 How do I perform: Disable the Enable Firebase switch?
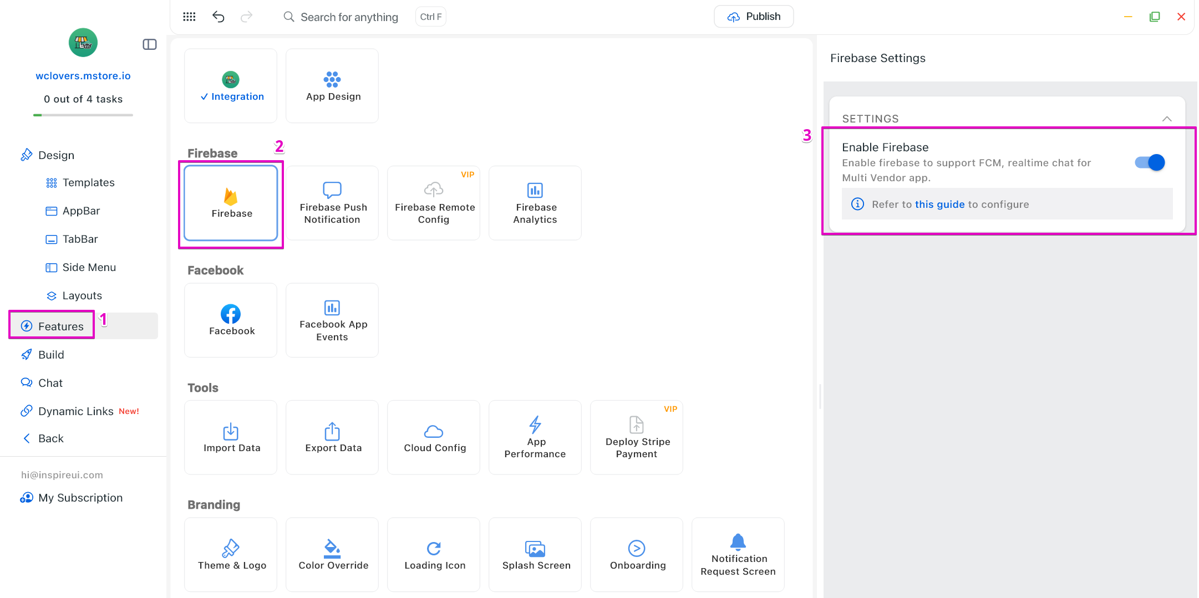(x=1150, y=162)
